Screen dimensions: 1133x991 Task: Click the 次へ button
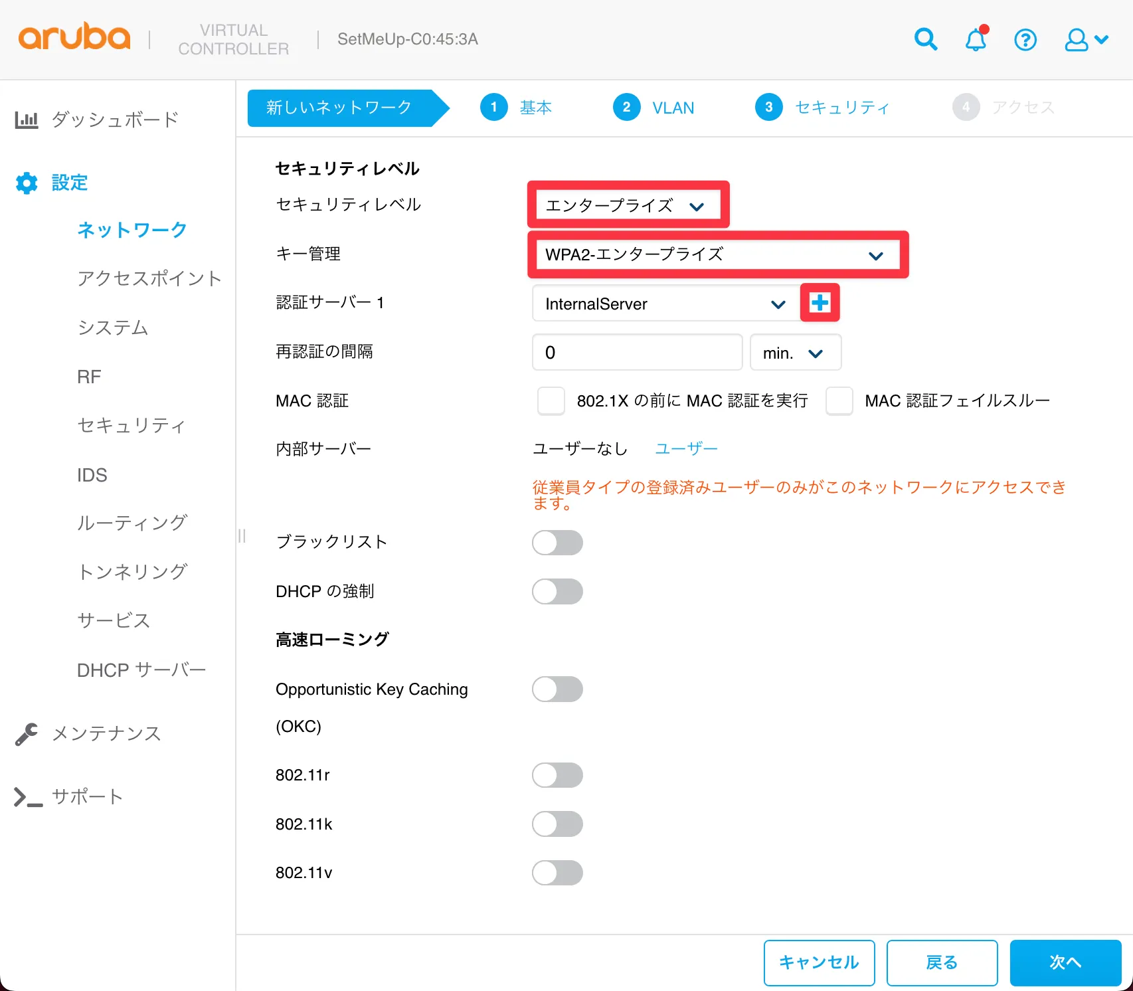click(1065, 962)
